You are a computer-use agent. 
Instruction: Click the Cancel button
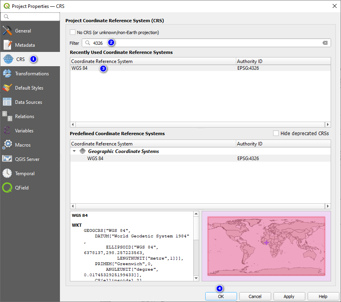[255, 296]
